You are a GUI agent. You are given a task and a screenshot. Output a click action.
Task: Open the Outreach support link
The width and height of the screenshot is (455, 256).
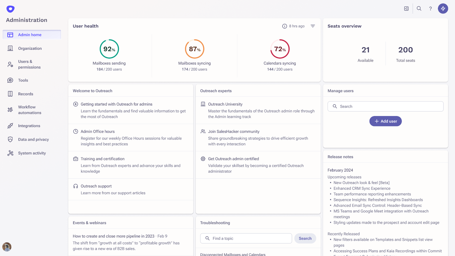(x=96, y=186)
